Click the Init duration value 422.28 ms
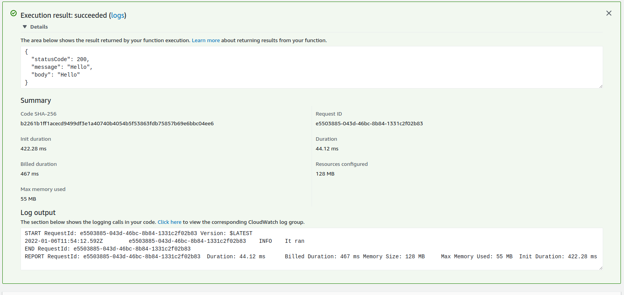 tap(33, 149)
